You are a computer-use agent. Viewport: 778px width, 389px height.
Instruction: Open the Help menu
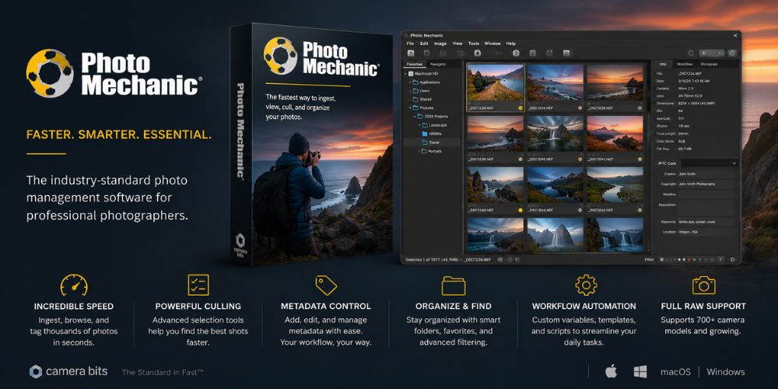point(511,44)
